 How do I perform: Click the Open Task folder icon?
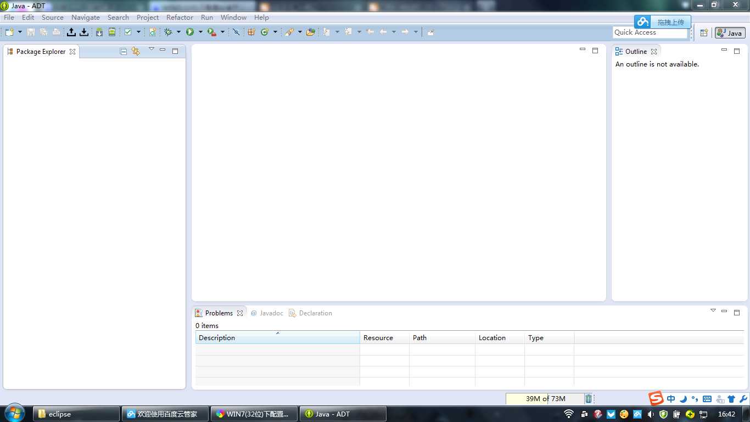point(311,32)
